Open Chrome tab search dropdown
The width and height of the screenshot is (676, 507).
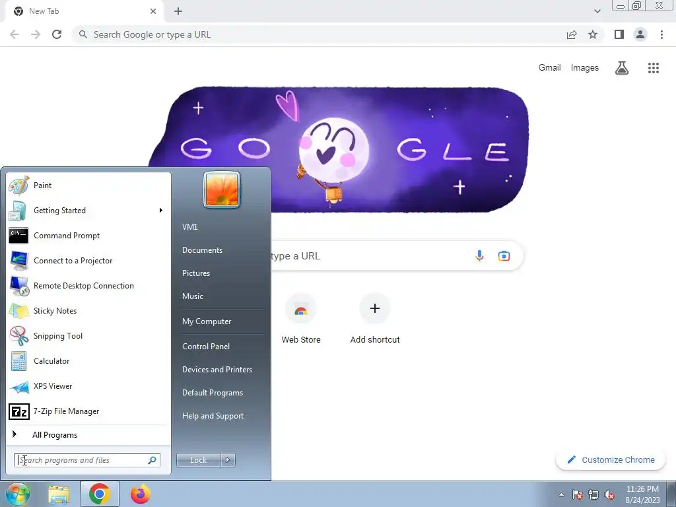(x=597, y=11)
